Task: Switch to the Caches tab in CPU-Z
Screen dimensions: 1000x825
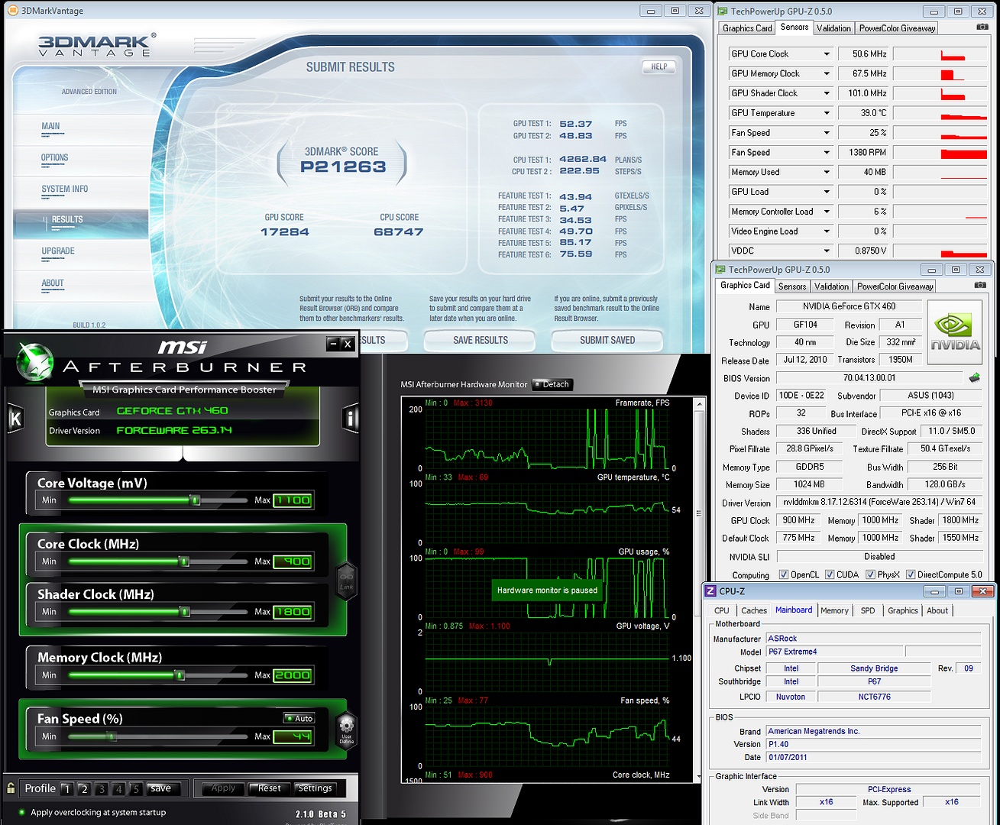Action: point(754,610)
